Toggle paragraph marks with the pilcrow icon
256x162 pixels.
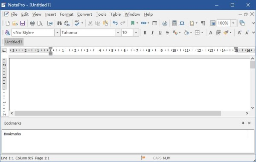203,23
